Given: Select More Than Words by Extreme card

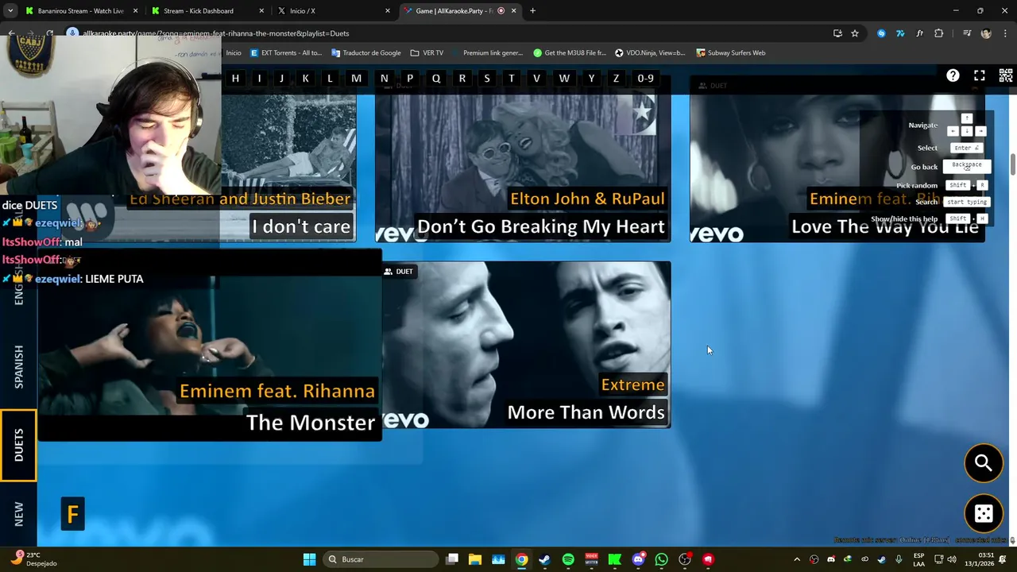Looking at the screenshot, I should pos(526,345).
